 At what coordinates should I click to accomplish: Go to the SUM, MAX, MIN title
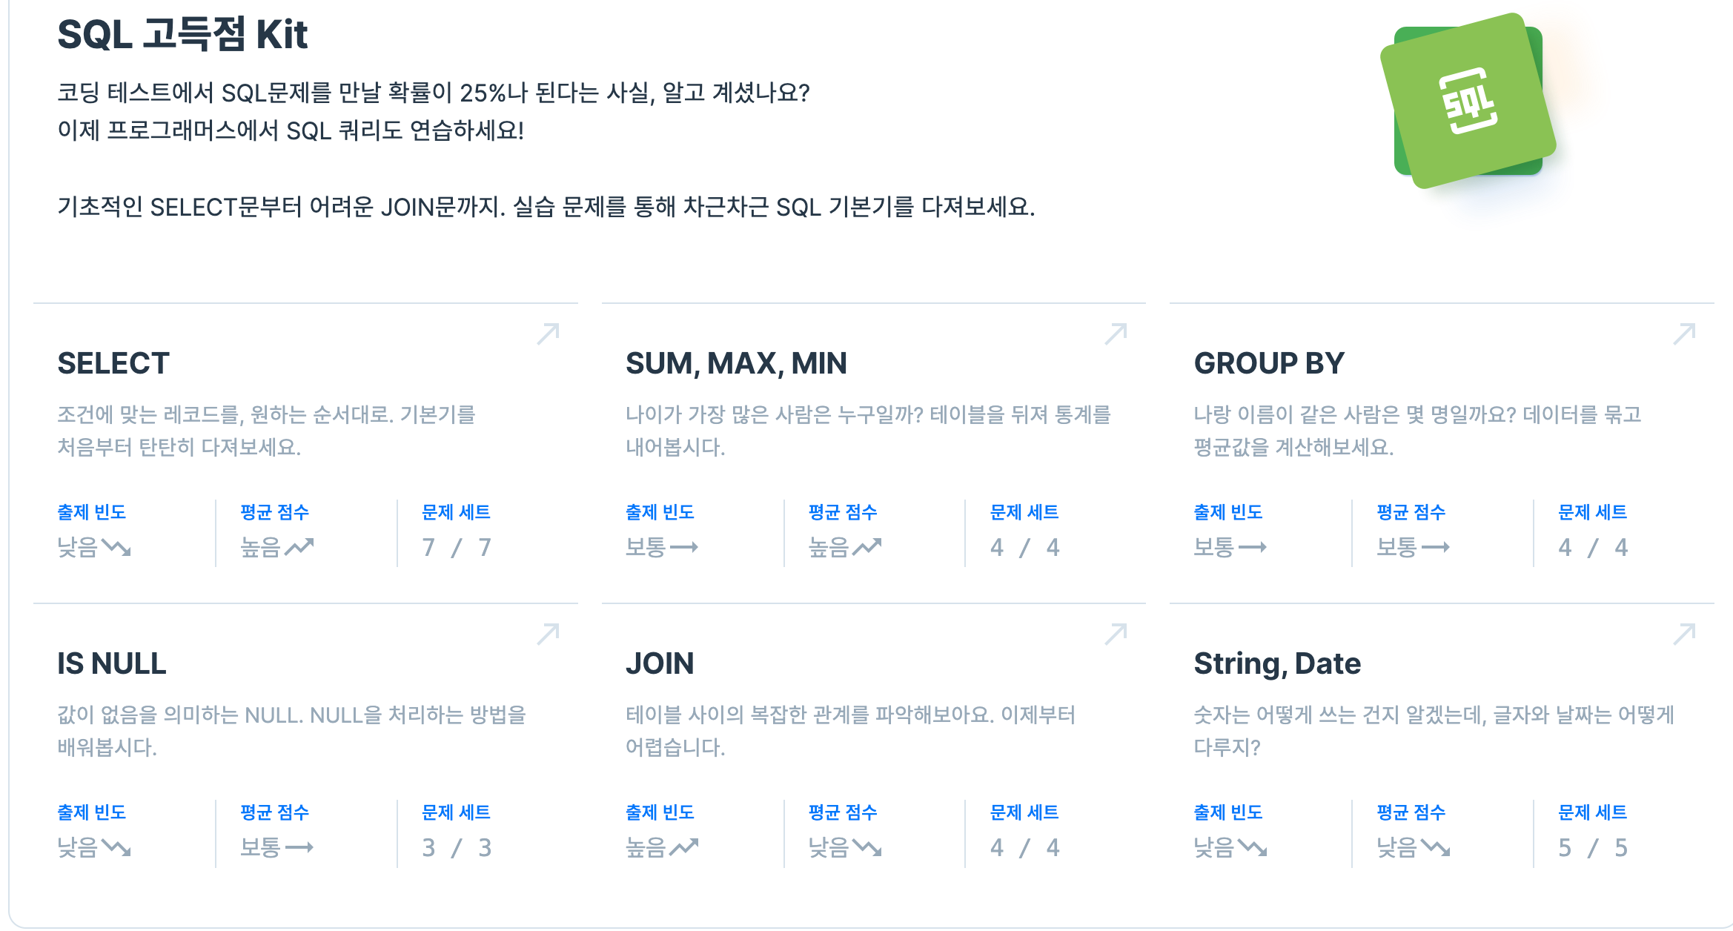(736, 363)
